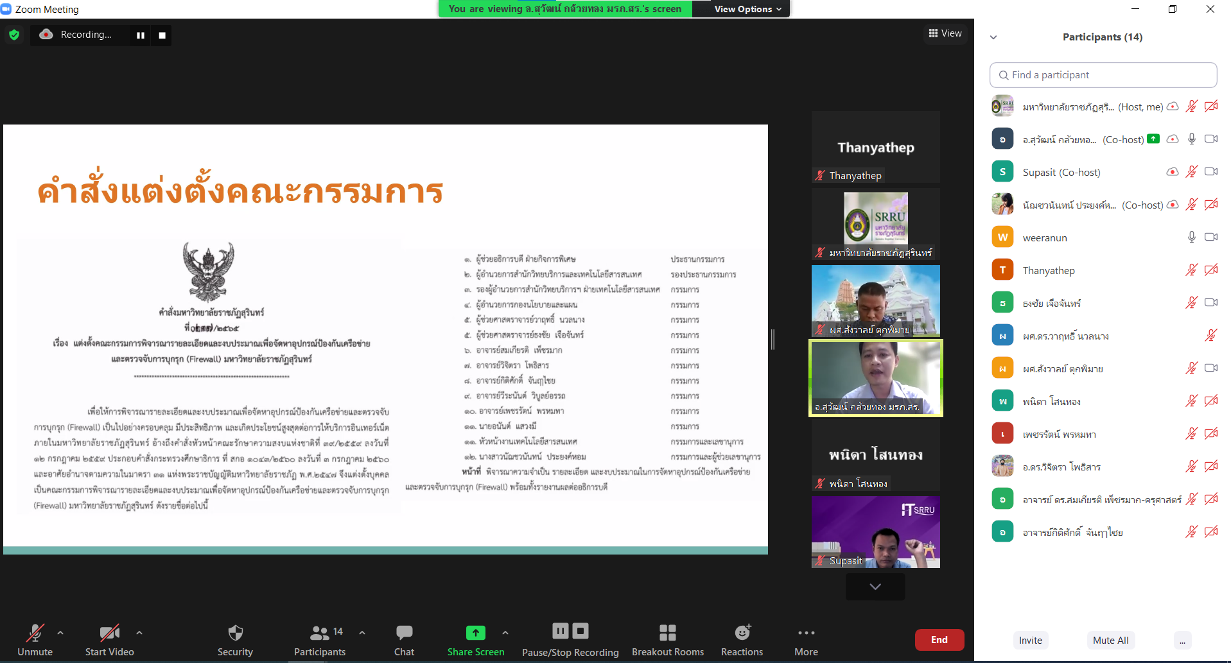Click the green Share Screen icon

(x=475, y=633)
